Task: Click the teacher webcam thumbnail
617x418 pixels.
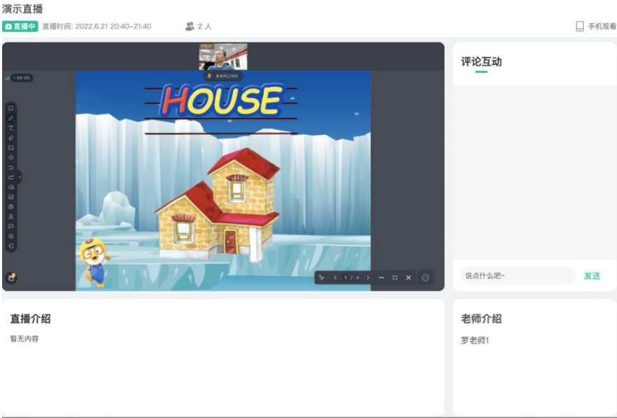Action: click(223, 57)
